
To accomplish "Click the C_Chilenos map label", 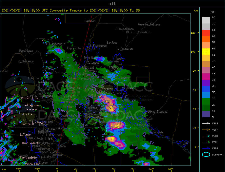I will click(26, 61).
